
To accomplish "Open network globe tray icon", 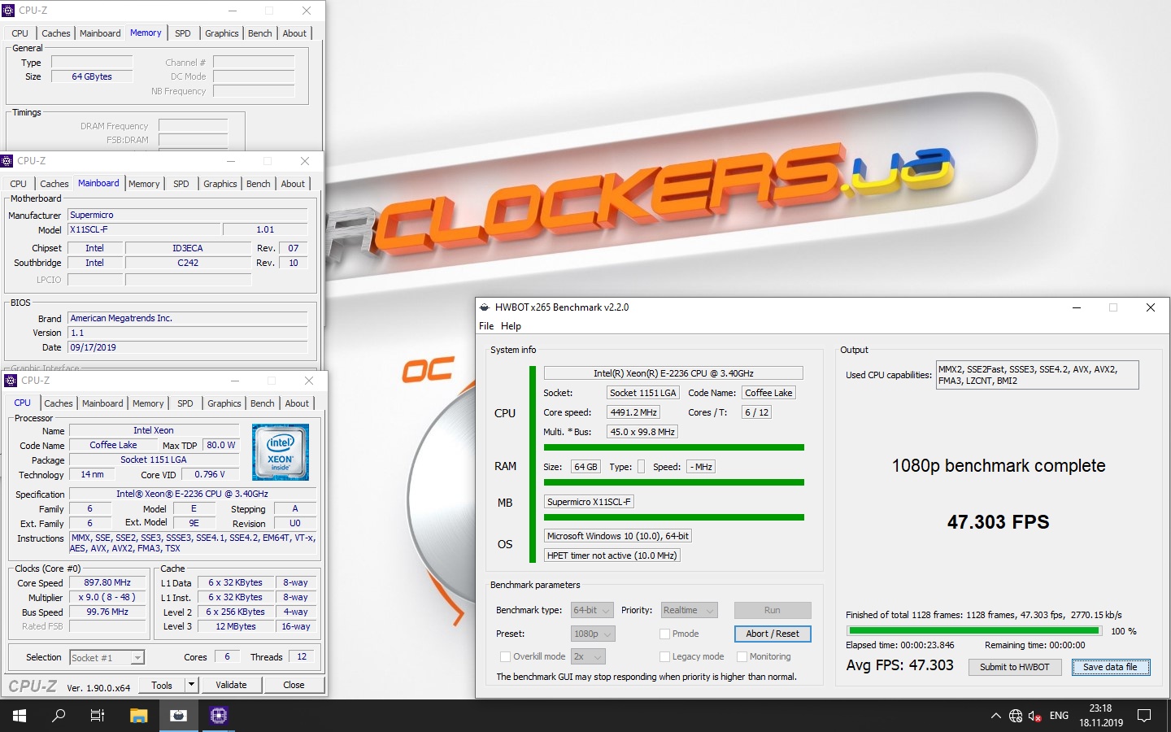I will tap(1016, 716).
